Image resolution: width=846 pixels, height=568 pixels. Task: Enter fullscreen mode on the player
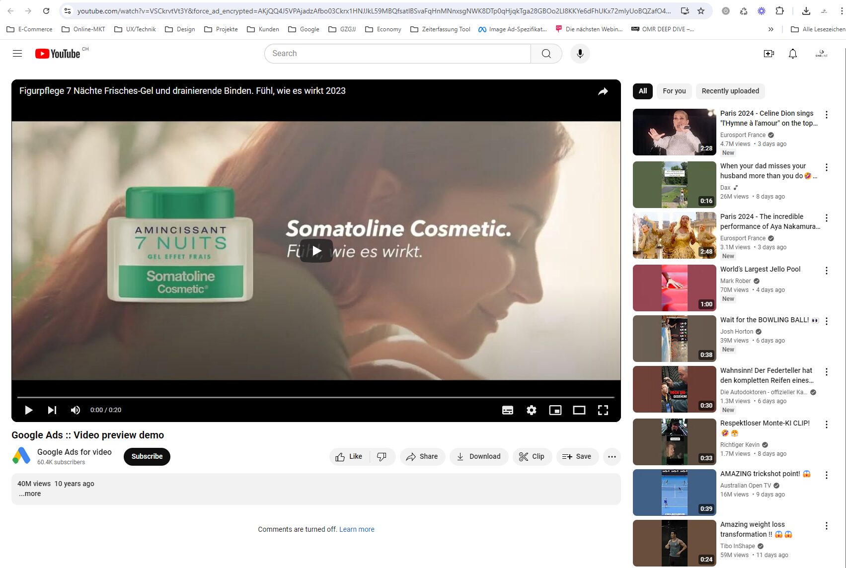pyautogui.click(x=603, y=410)
